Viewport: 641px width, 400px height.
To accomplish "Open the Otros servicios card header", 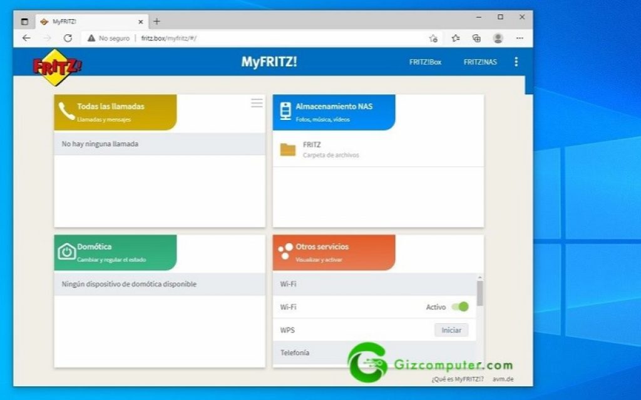I will [x=334, y=252].
